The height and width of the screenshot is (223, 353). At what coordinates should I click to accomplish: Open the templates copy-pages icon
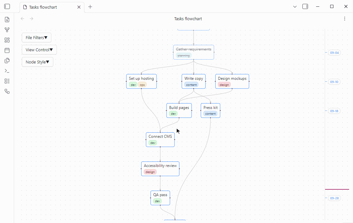(x=7, y=61)
